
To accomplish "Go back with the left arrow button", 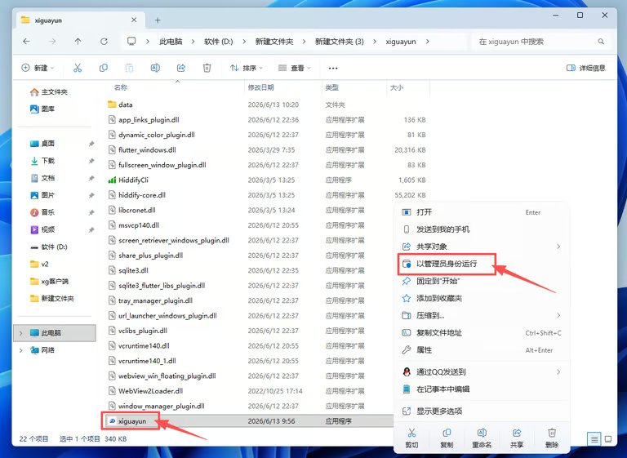I will (x=26, y=41).
